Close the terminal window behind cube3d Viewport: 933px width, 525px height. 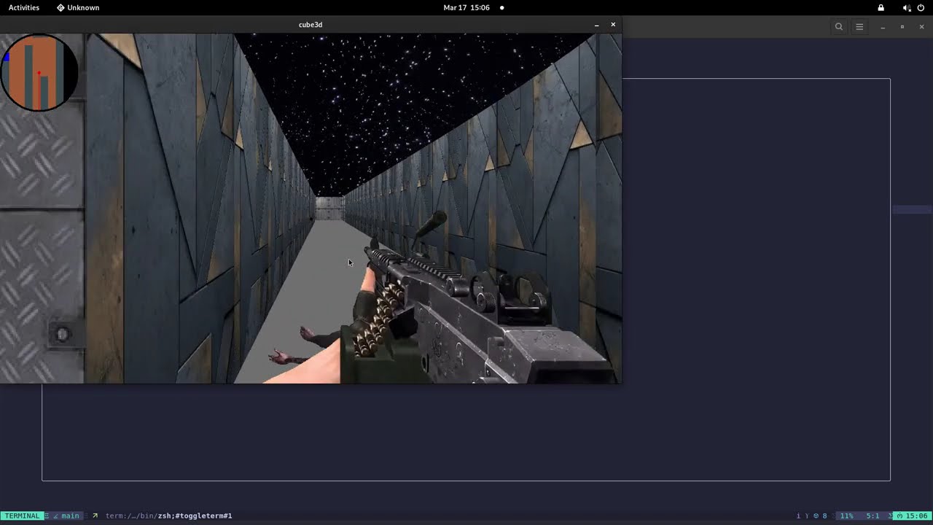pos(921,27)
